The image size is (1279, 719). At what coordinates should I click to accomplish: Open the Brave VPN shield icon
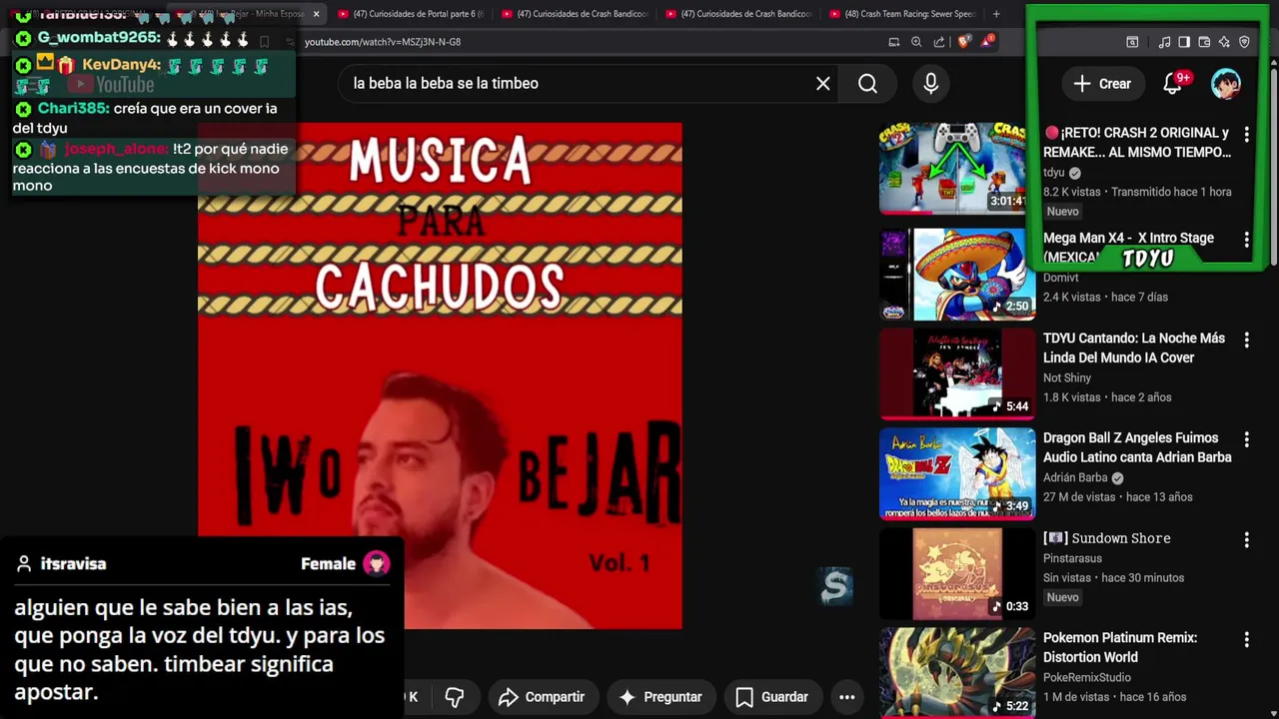click(1244, 42)
